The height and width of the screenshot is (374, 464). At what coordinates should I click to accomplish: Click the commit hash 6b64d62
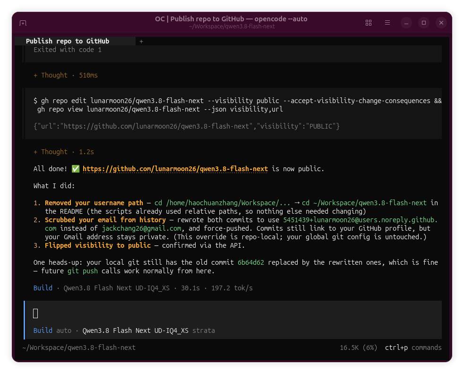pos(250,262)
